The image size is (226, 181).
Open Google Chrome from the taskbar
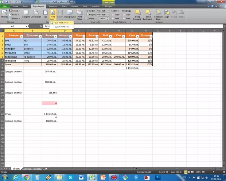27,177
